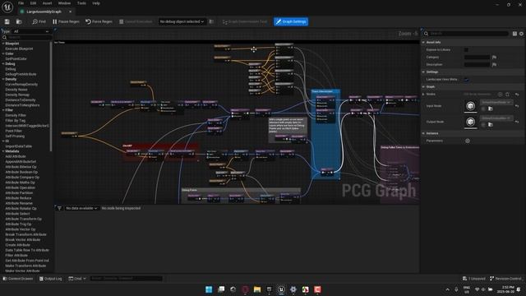
Task: Open the File menu
Action: [21, 3]
